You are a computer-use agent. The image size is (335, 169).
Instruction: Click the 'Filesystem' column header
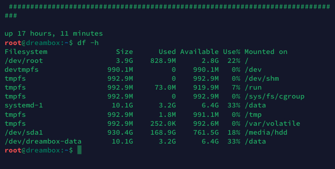tap(26, 52)
